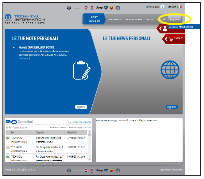Sort messages by Data invio column header
The height and width of the screenshot is (179, 204).
[x=72, y=132]
